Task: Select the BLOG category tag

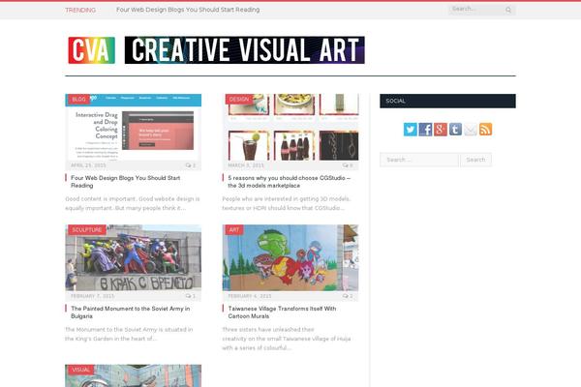Action: 79,100
